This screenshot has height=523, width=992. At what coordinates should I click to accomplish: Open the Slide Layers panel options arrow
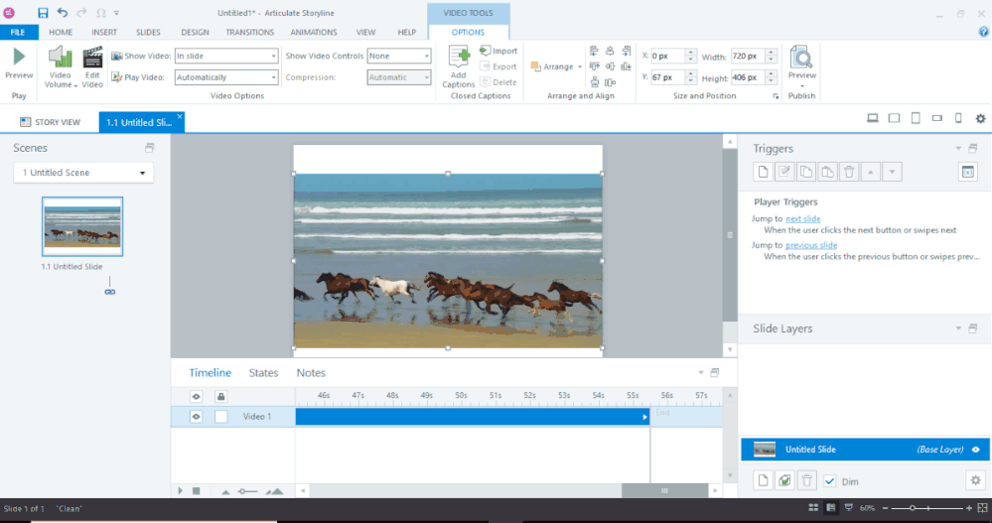tap(958, 328)
